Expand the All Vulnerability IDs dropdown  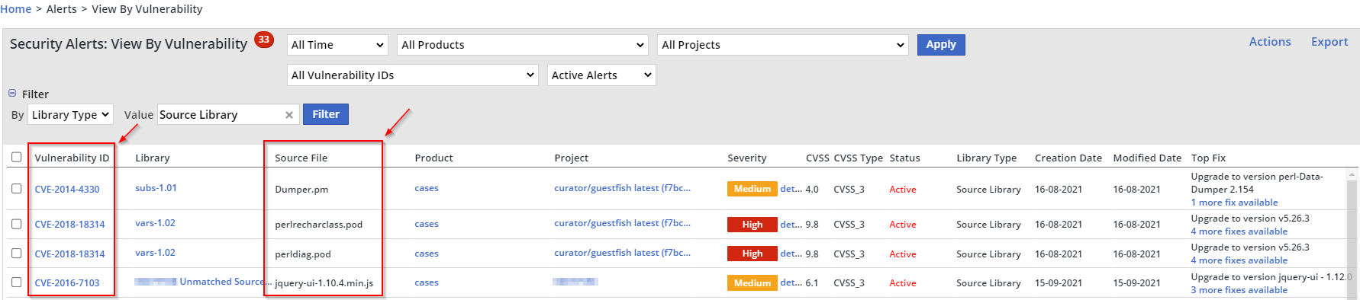413,75
